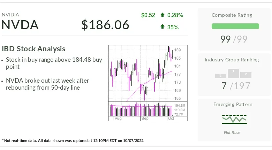Click the Industry Group Ranking title
Screen dimensions: 272x150
coord(232,60)
